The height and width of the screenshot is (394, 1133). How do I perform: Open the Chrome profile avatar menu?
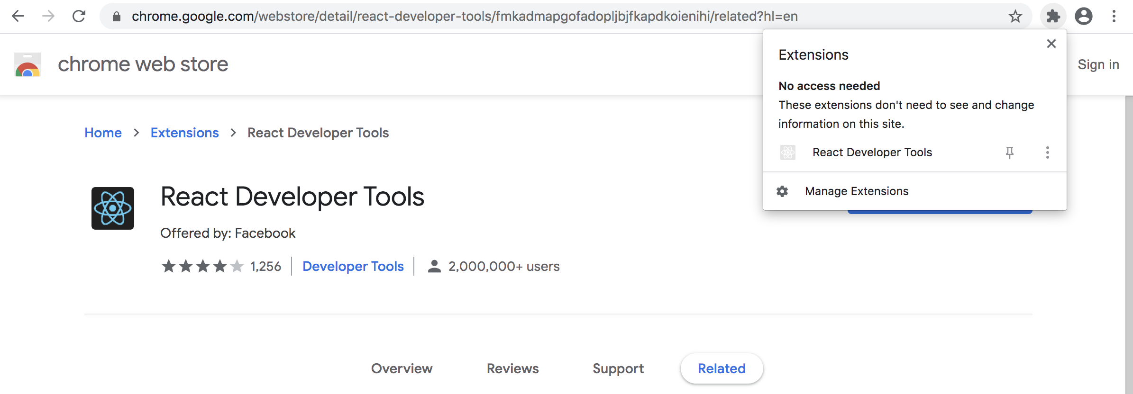[x=1084, y=17]
